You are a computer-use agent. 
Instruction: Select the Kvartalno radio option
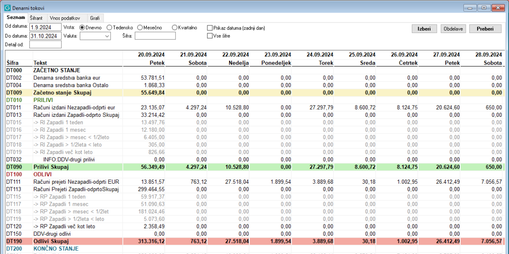[175, 28]
